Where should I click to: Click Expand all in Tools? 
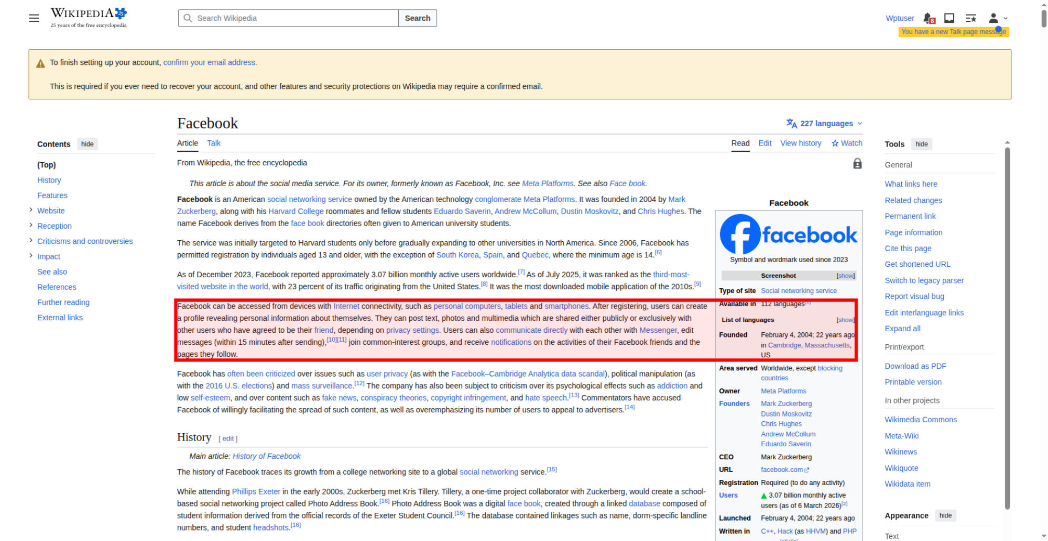tap(902, 329)
